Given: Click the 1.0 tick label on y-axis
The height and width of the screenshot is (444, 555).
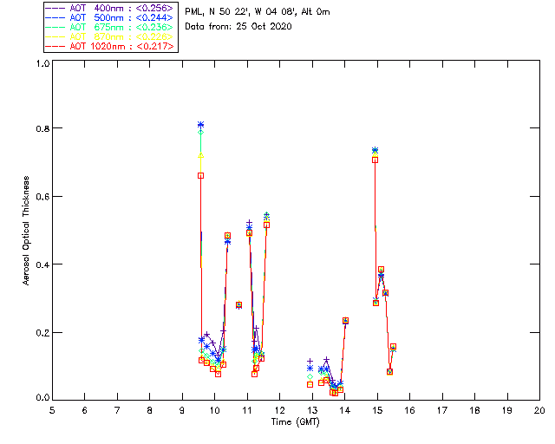Looking at the screenshot, I should [42, 64].
